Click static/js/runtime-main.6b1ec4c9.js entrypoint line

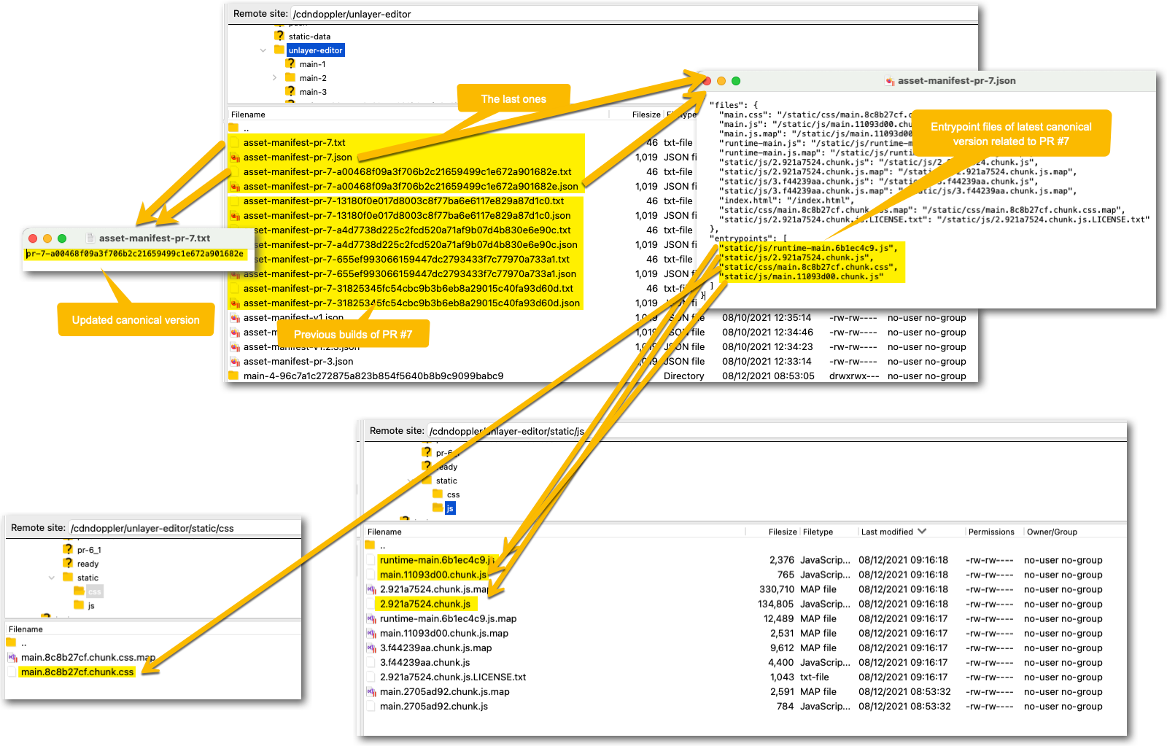(808, 248)
